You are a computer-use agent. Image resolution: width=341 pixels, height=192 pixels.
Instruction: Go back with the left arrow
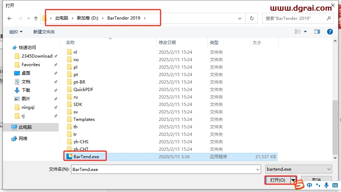tap(10, 18)
